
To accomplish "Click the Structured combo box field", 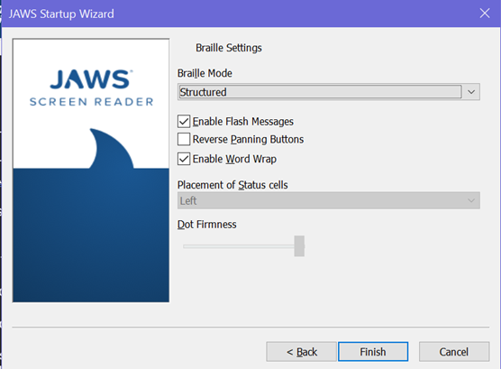I will tap(320, 92).
